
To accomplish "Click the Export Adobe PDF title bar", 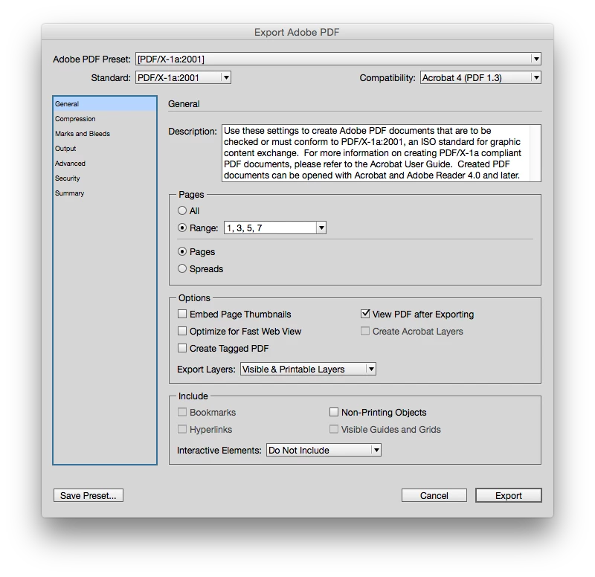I will (x=297, y=32).
